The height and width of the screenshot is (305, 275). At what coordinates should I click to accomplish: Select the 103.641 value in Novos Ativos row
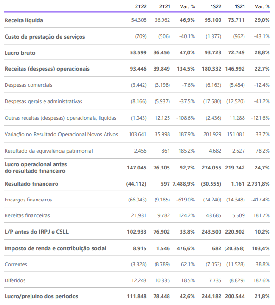coord(137,135)
